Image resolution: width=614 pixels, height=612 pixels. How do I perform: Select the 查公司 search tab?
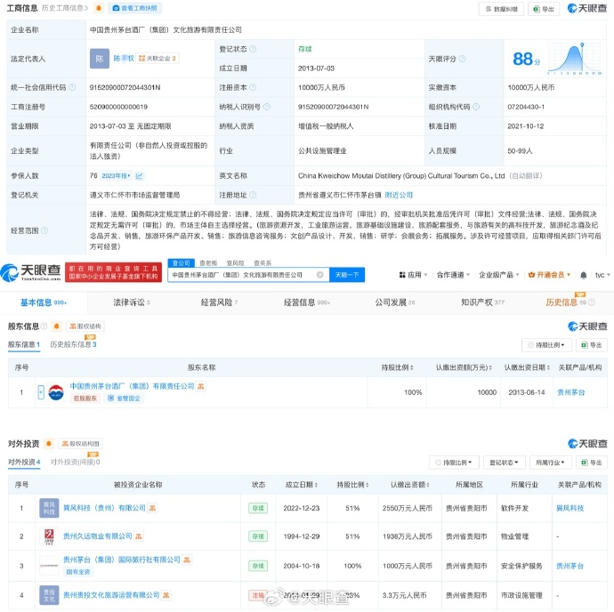[181, 262]
